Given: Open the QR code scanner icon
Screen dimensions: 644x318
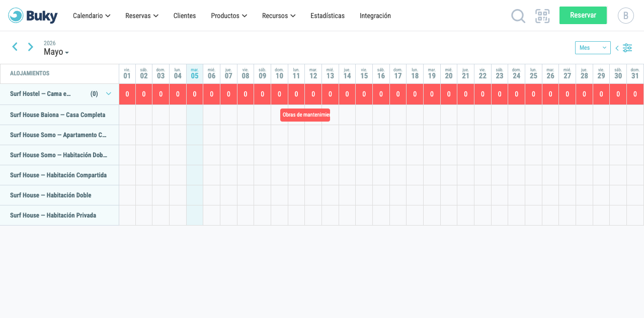Looking at the screenshot, I should [542, 16].
